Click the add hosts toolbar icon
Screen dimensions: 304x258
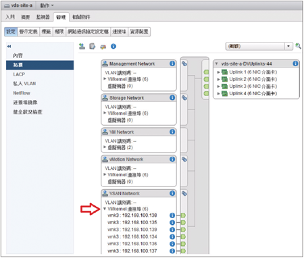click(x=82, y=47)
